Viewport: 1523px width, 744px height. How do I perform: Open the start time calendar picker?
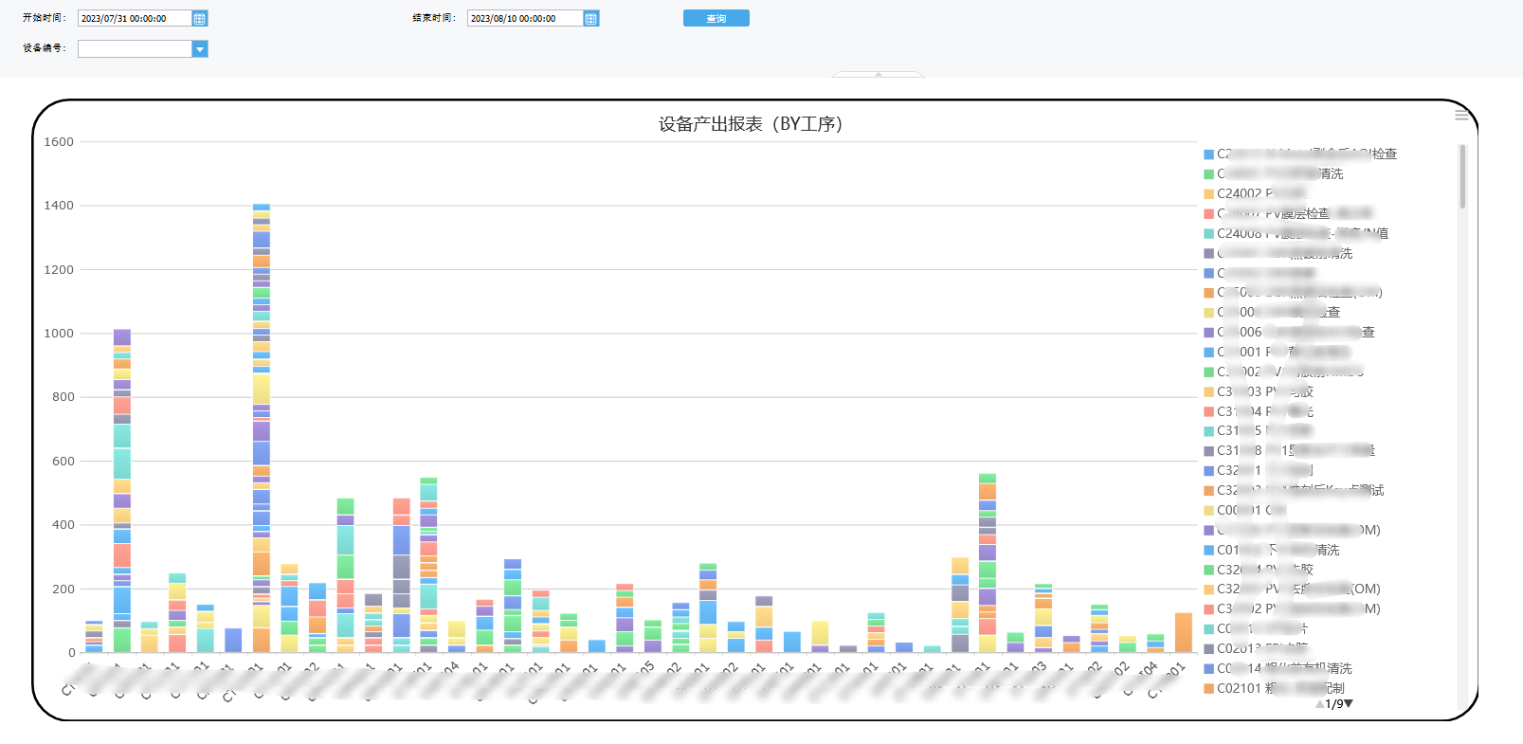tap(199, 19)
